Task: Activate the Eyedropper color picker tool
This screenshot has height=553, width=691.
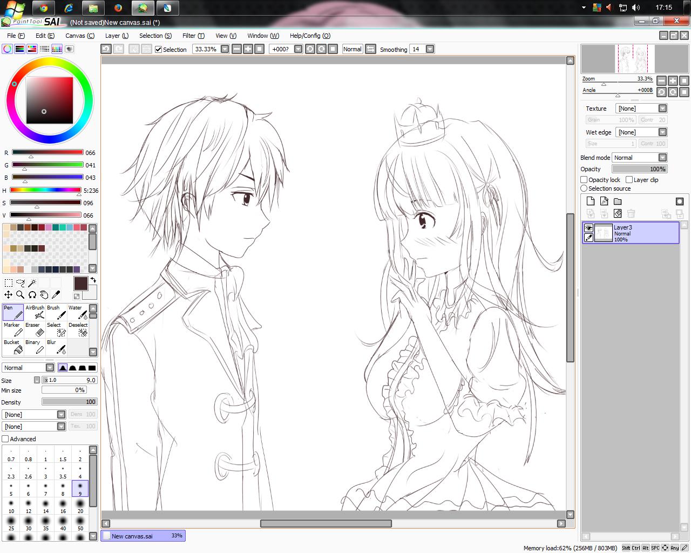Action: tap(56, 295)
